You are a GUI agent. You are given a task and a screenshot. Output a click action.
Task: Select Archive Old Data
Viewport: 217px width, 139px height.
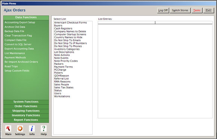click(x=15, y=27)
